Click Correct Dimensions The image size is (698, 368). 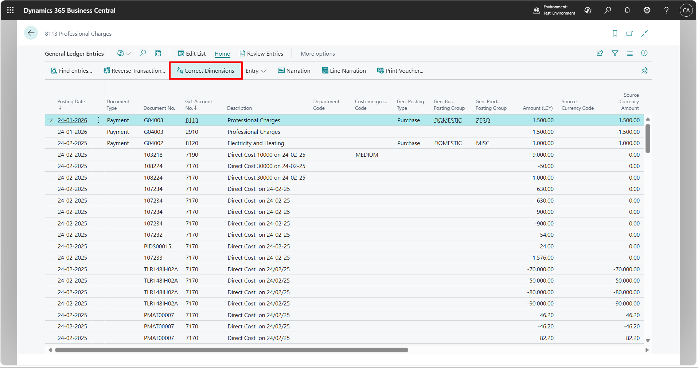coord(206,71)
